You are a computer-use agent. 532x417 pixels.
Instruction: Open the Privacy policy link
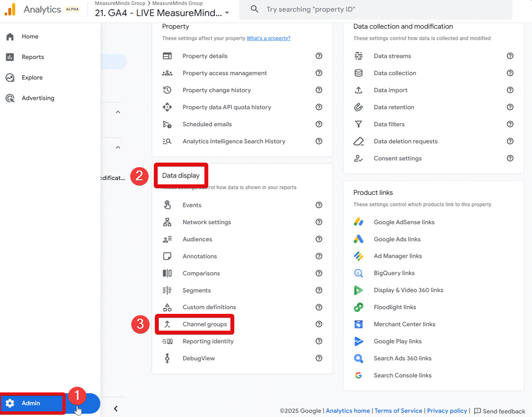click(447, 410)
